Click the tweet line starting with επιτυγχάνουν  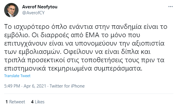[x=84, y=43]
